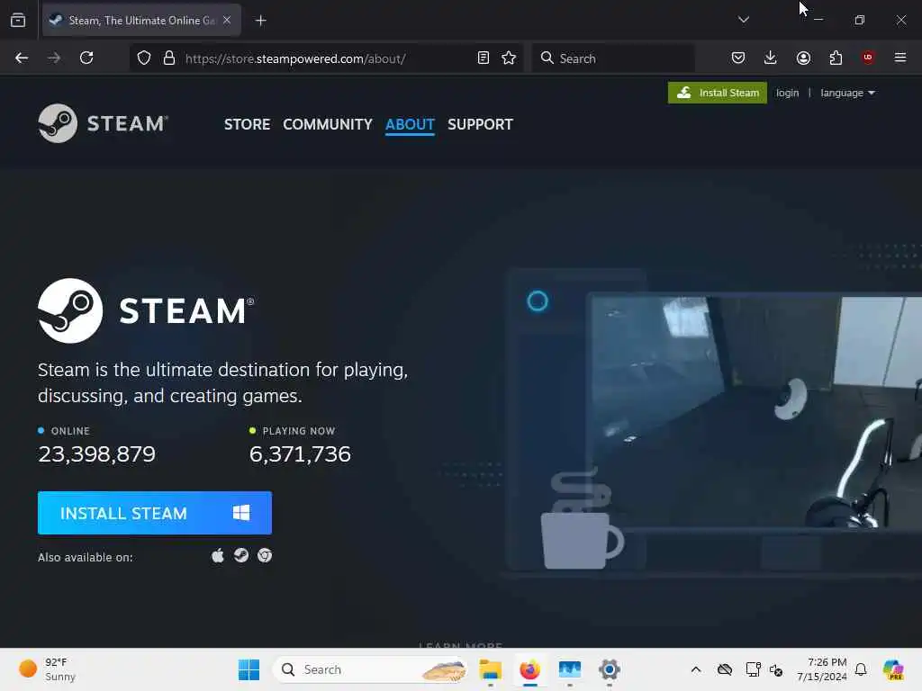Open the Settings gear in taskbar
The image size is (922, 691).
tap(610, 669)
